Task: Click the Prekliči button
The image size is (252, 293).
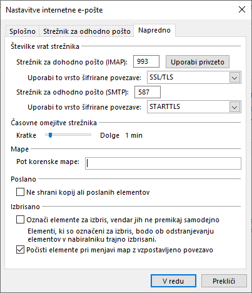Action: (224, 281)
